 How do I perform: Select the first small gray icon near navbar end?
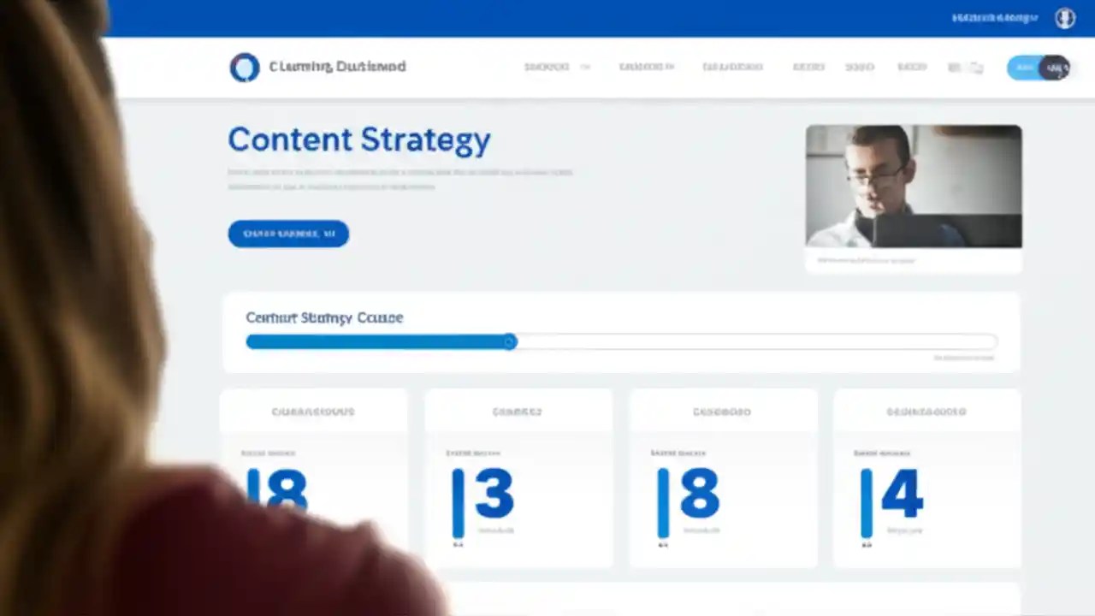[x=955, y=67]
